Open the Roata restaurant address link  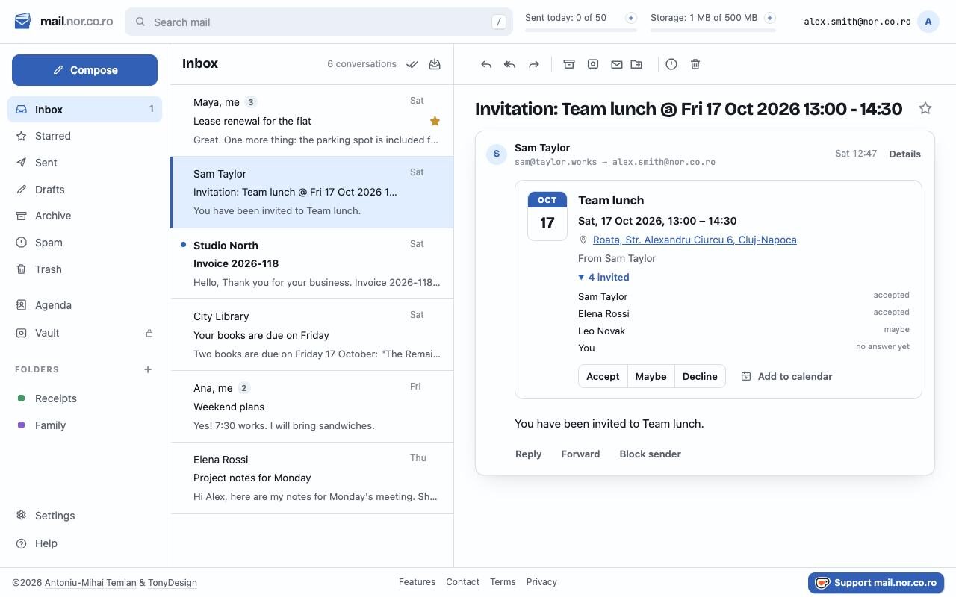[695, 240]
